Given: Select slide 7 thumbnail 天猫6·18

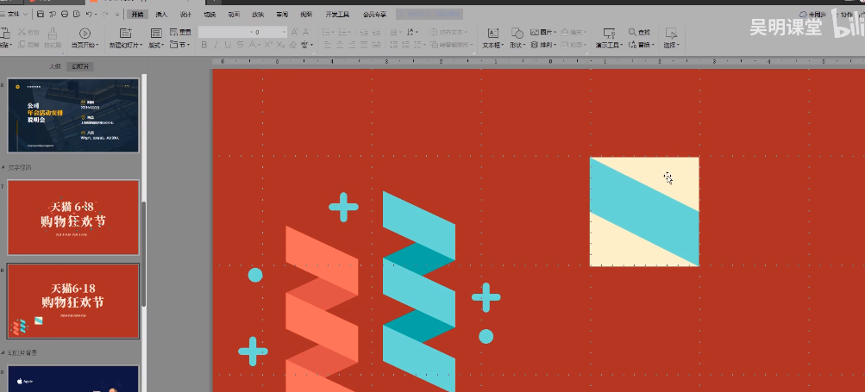Looking at the screenshot, I should pyautogui.click(x=72, y=218).
